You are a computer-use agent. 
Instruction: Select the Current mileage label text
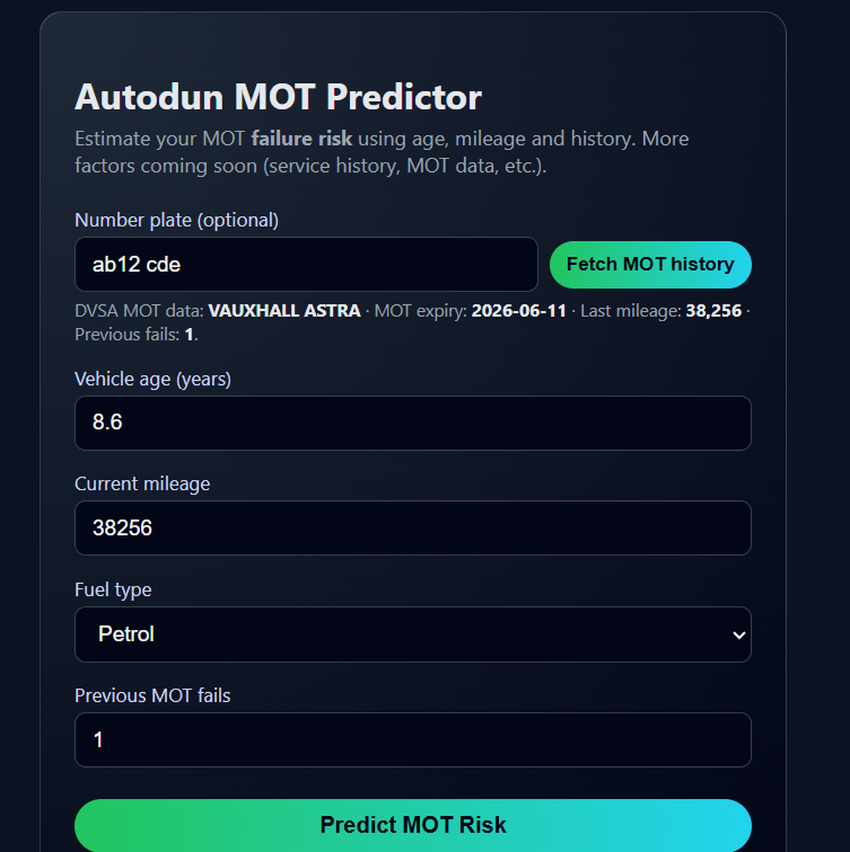142,484
